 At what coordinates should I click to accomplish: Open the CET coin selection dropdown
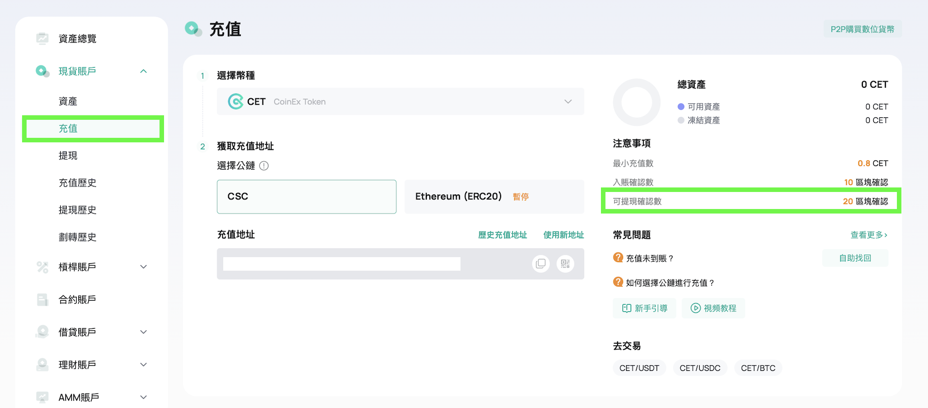click(x=400, y=102)
